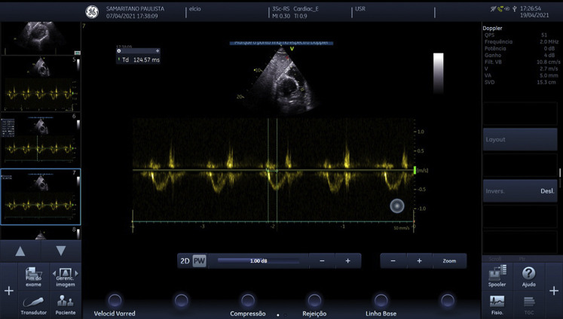Screen dimensions: 563x319
Task: Open the TGC controls icon
Action: (x=528, y=305)
